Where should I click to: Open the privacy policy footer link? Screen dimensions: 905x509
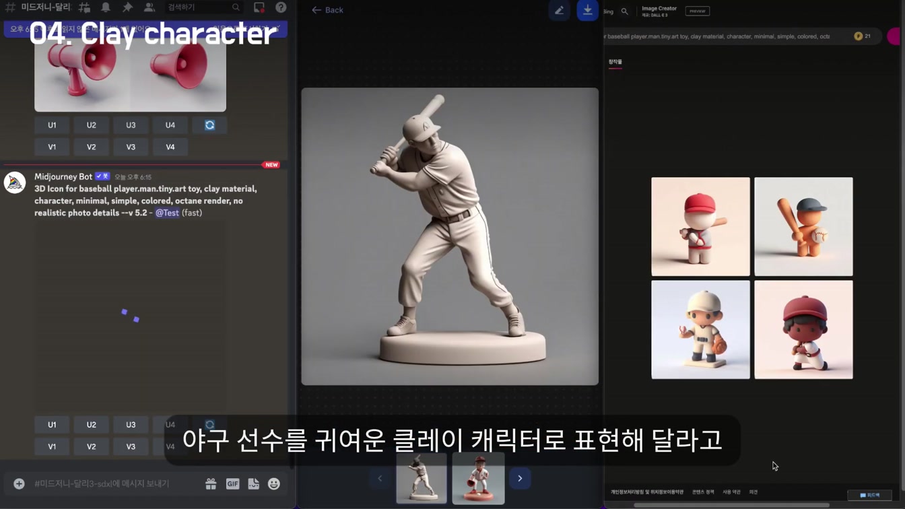[647, 492]
